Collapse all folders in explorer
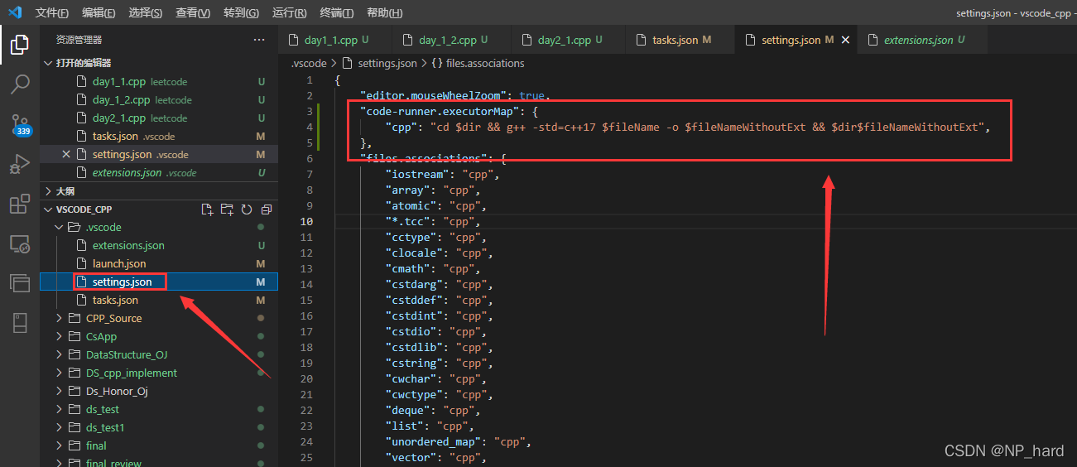1077x467 pixels. coord(266,209)
